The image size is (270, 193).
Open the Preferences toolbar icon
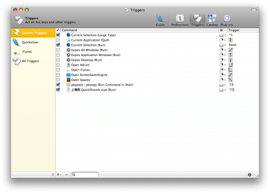pos(180,20)
